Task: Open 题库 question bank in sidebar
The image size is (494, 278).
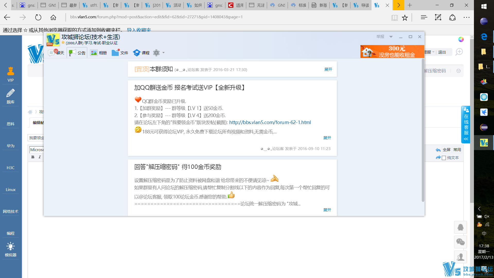Action: [11, 97]
